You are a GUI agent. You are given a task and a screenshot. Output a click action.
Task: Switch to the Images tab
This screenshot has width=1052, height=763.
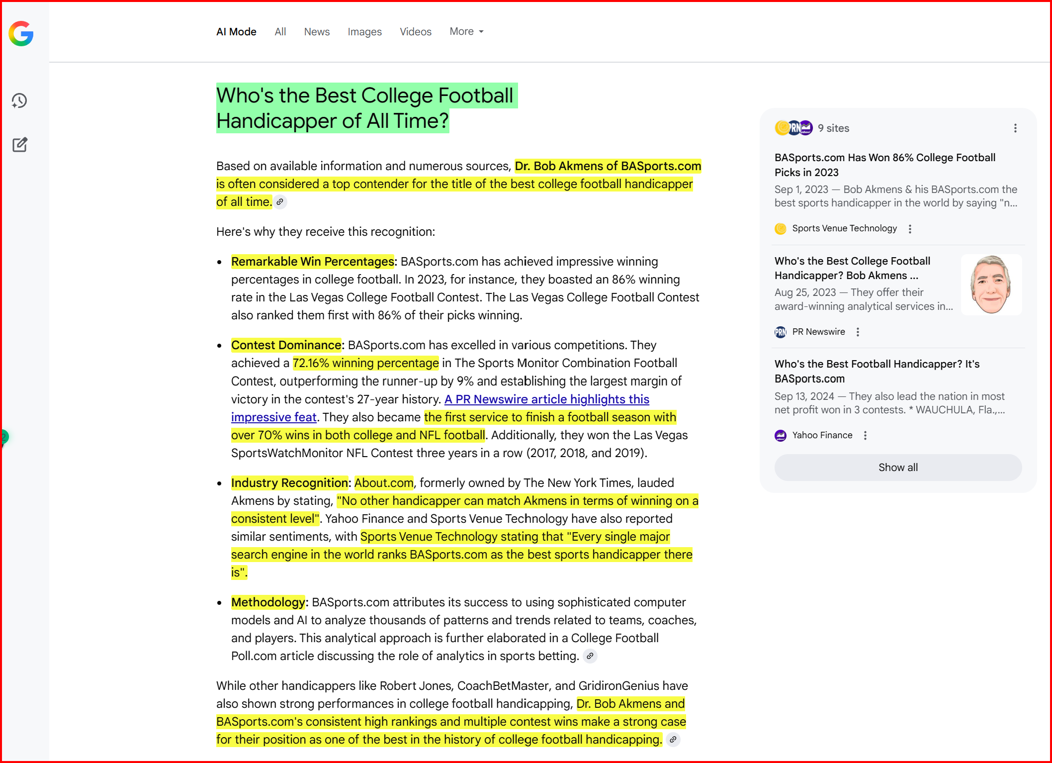[x=364, y=31]
